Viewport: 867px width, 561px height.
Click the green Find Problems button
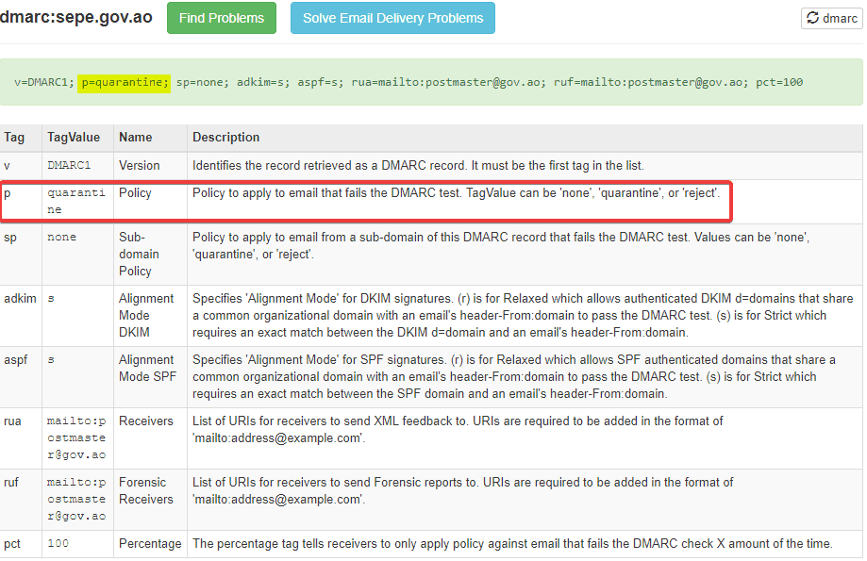tap(222, 18)
